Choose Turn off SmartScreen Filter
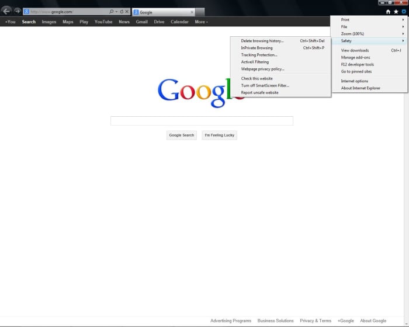The image size is (409, 327). [280, 85]
